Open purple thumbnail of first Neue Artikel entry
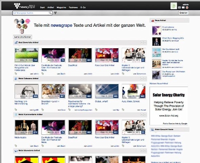This screenshot has height=163, width=200. [x=157, y=30]
